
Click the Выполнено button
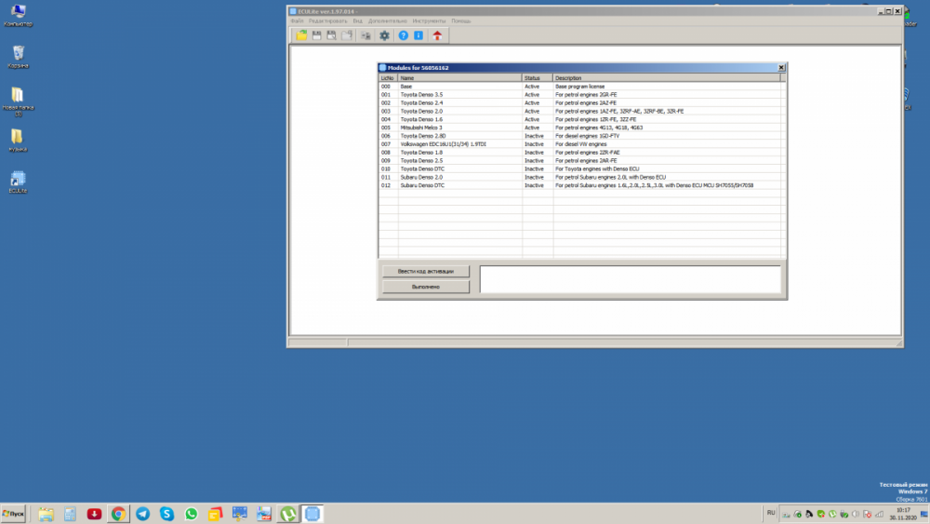(426, 287)
